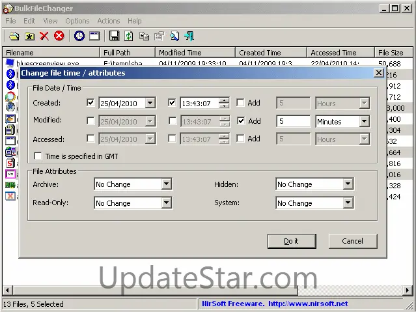Screen dimensions: 416x312
Task: Click the red circle clear all icon
Action: coord(59,36)
